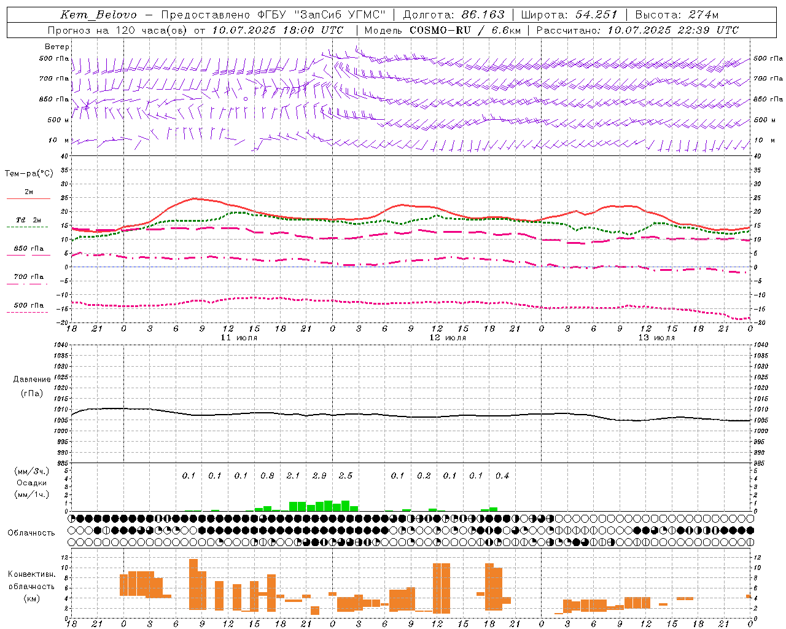
Task: Click precipitation total value 0.2
Action: [424, 475]
